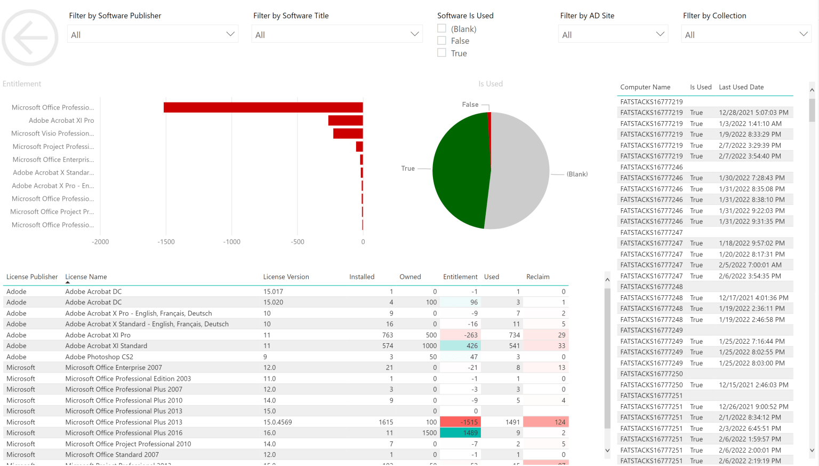Sort by Last Used Date header

click(x=741, y=88)
